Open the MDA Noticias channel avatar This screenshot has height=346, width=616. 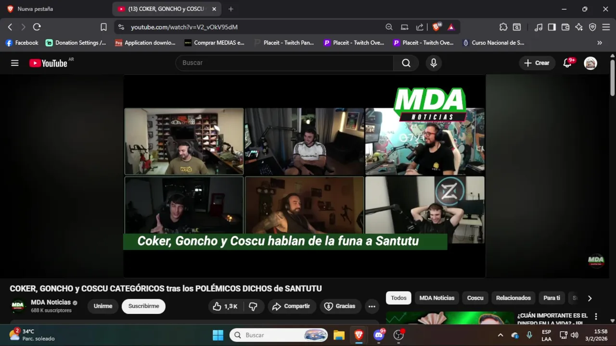click(18, 306)
